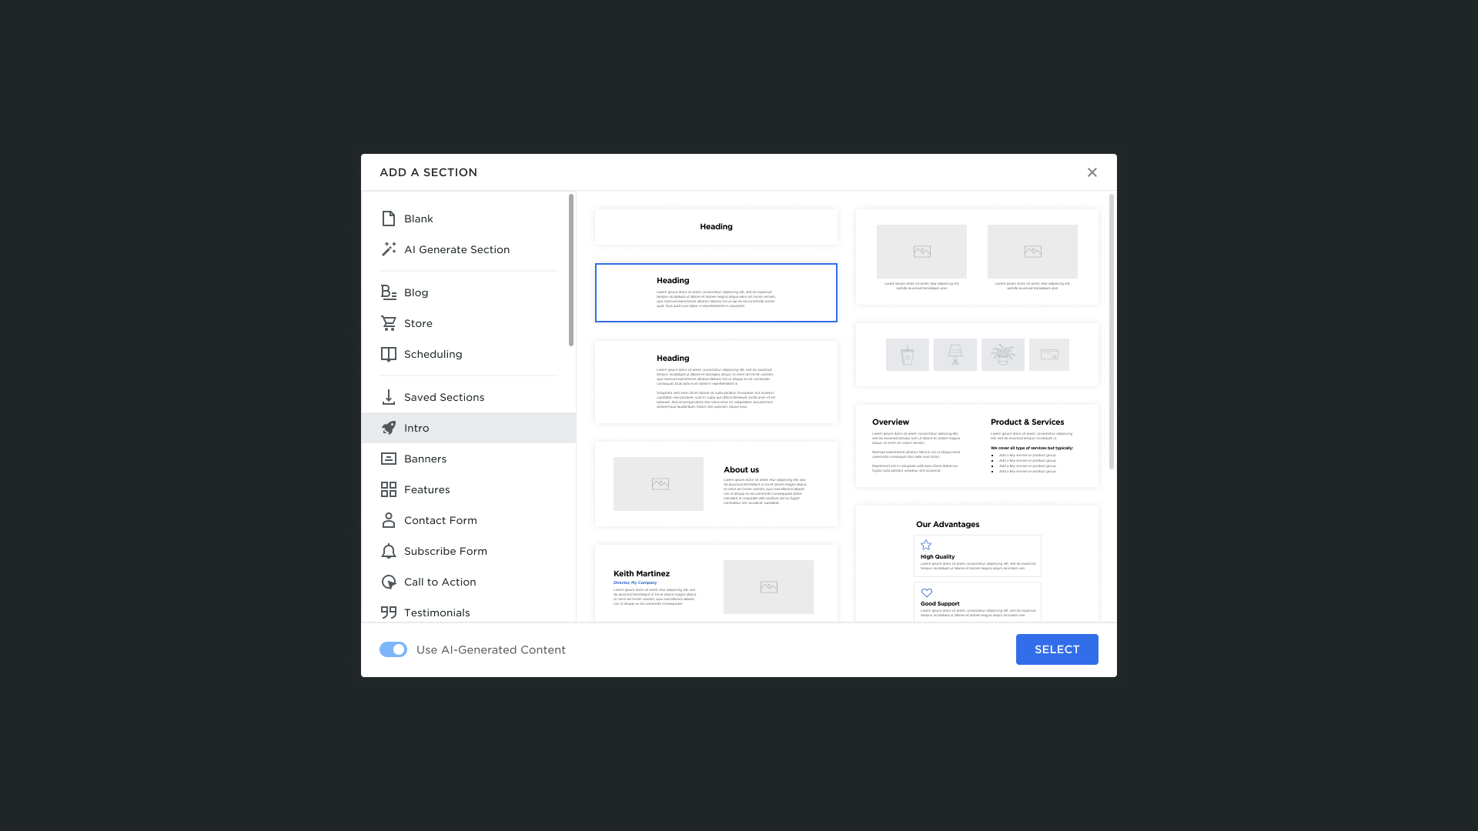Open the Contact Form category
This screenshot has height=831, width=1478.
coord(440,520)
